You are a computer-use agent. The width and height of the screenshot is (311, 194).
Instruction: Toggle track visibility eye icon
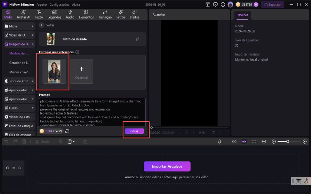pyautogui.click(x=14, y=168)
